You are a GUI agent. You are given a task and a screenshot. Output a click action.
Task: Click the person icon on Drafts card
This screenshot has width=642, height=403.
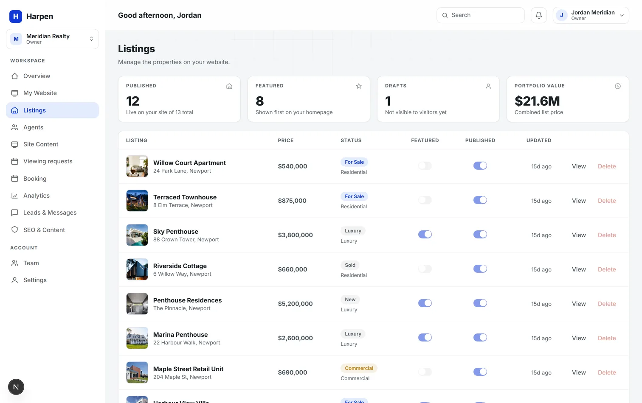pos(488,86)
